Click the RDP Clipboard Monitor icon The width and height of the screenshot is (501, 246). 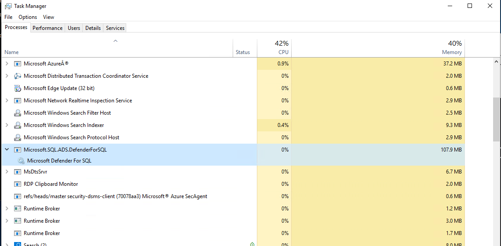coord(18,184)
